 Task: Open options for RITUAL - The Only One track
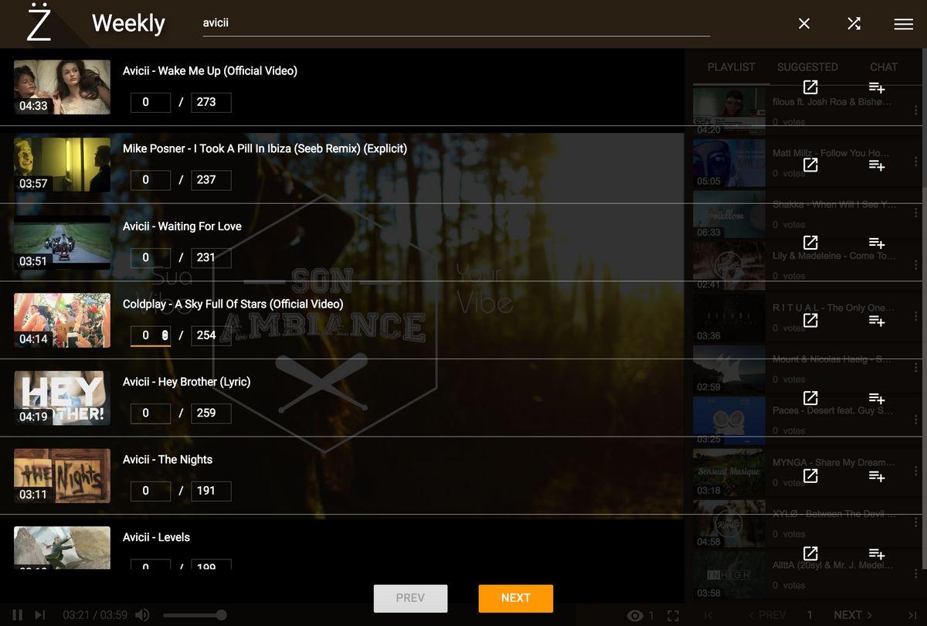click(916, 317)
